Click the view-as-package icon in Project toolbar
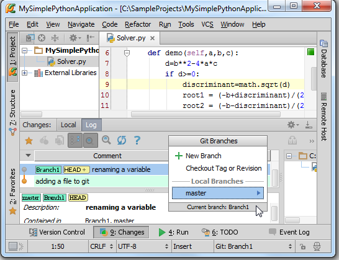Screen dimensions: 339x260 coord(30,38)
